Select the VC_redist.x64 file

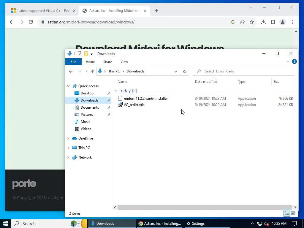click(x=134, y=105)
